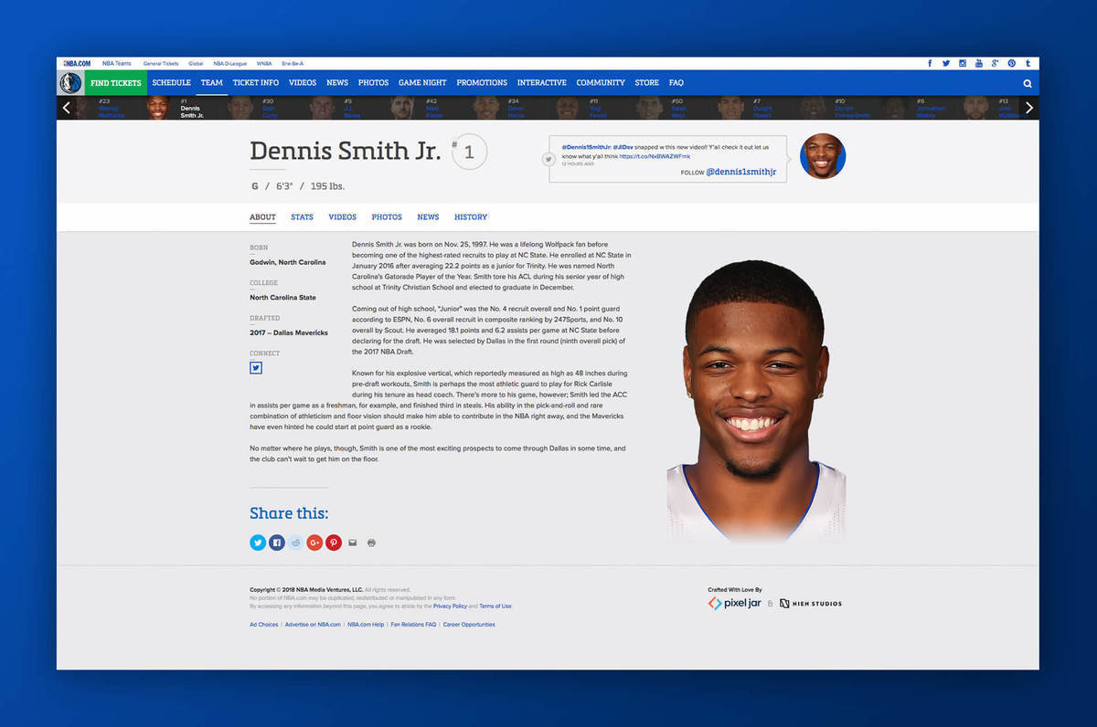Open YouTube icon in top bar
The width and height of the screenshot is (1097, 727).
pyautogui.click(x=978, y=63)
